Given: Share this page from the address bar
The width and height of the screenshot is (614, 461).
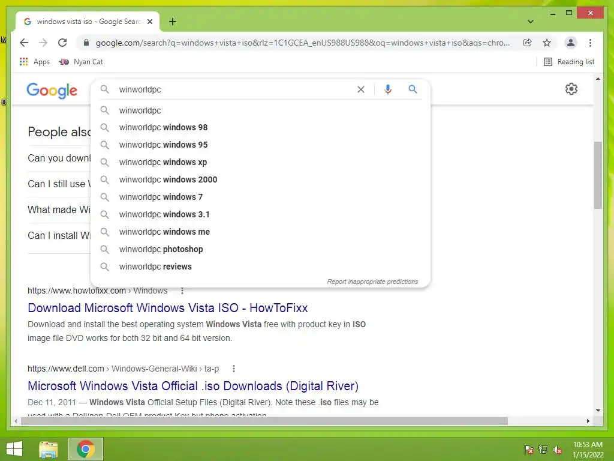Looking at the screenshot, I should click(x=528, y=43).
